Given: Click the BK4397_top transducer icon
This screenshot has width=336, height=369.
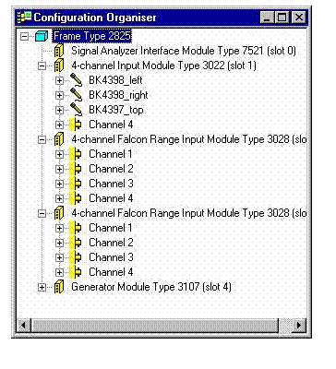Looking at the screenshot, I should pos(76,110).
